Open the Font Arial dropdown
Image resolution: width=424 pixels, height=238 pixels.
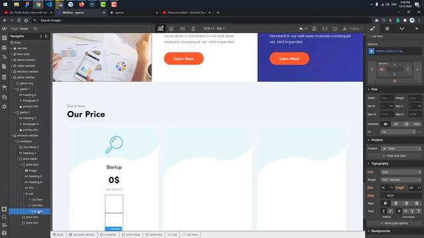401,172
